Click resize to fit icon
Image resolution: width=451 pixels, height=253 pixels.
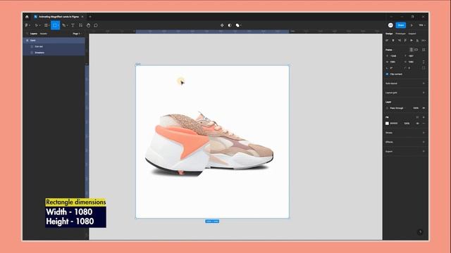coord(424,50)
